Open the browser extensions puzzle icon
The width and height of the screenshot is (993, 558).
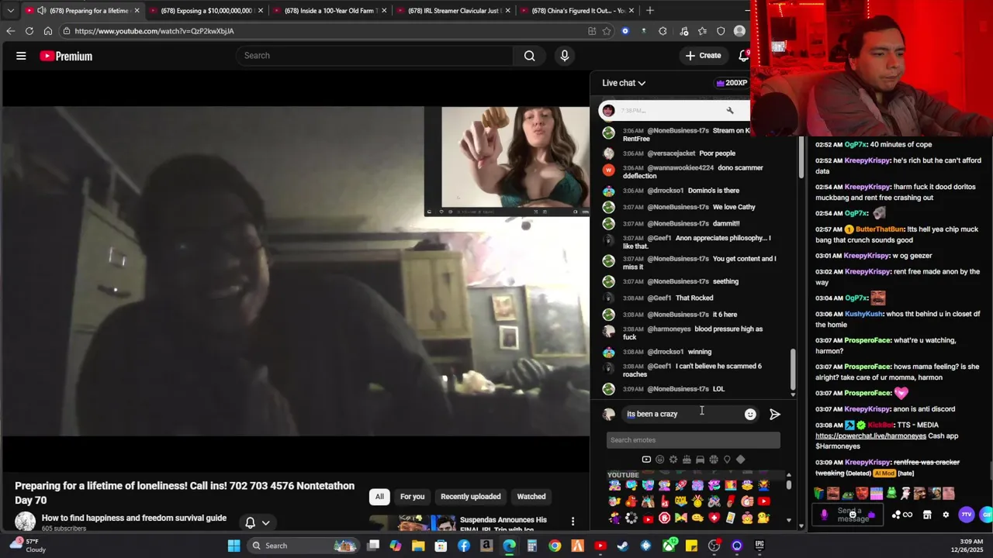663,31
